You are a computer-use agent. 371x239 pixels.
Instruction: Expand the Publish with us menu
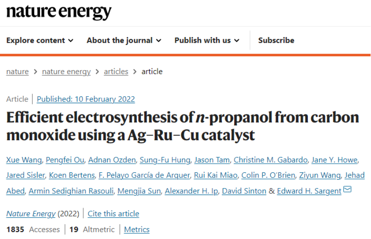tap(207, 40)
